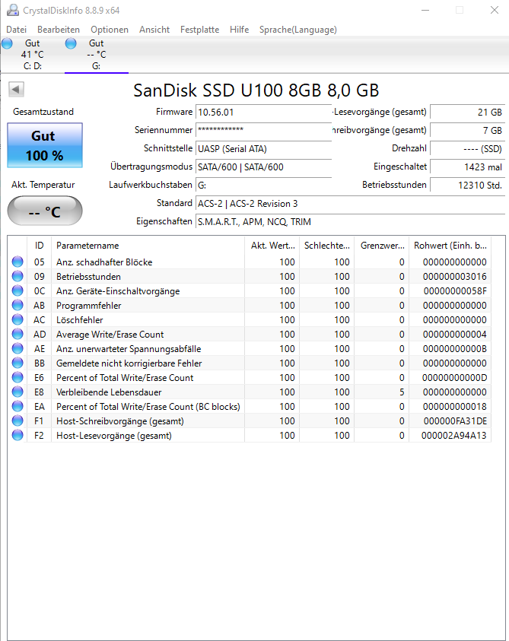Click status orb for Host-Schreibvorgänge row
509x641 pixels.
coord(17,420)
